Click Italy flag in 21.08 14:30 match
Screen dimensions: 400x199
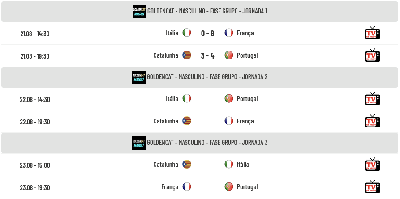pos(187,33)
